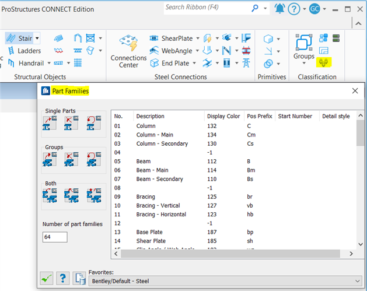Click display color 112 for Beam

tap(212, 162)
